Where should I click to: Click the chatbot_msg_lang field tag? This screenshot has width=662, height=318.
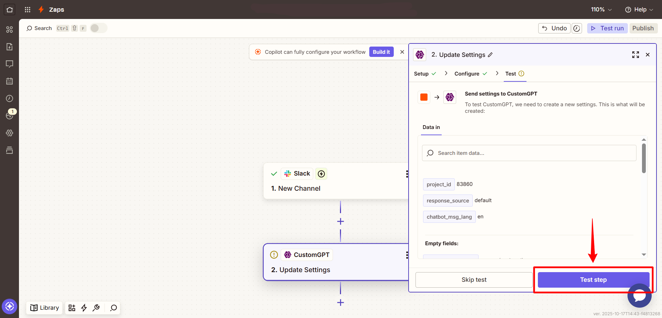[449, 217]
